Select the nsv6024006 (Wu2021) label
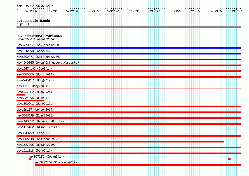The height and width of the screenshot is (176, 249). click(x=33, y=98)
